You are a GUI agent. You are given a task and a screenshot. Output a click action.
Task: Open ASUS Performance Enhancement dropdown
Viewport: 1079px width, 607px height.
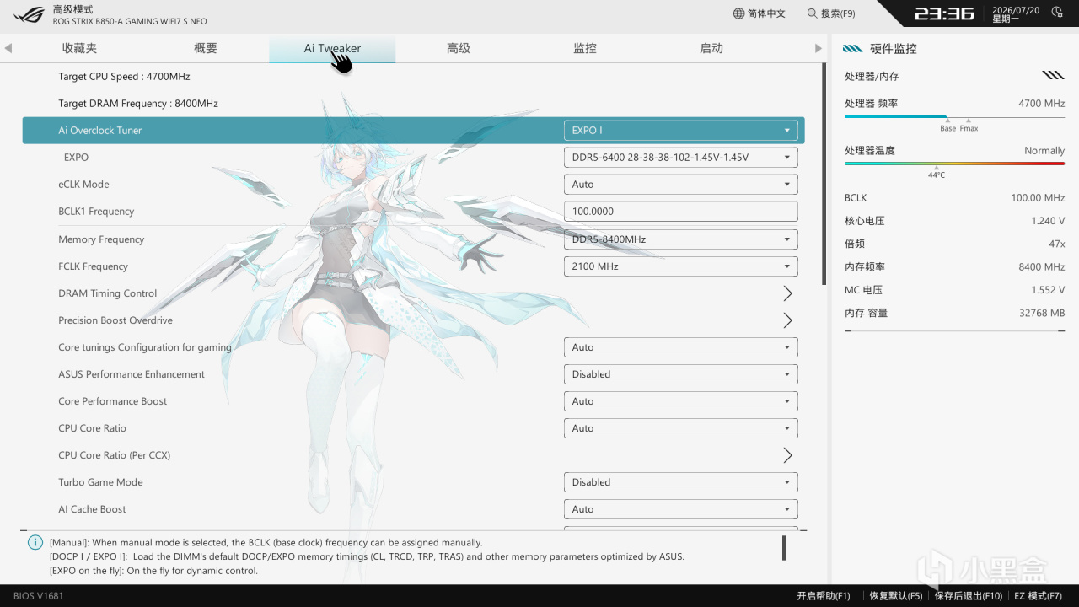pos(680,374)
